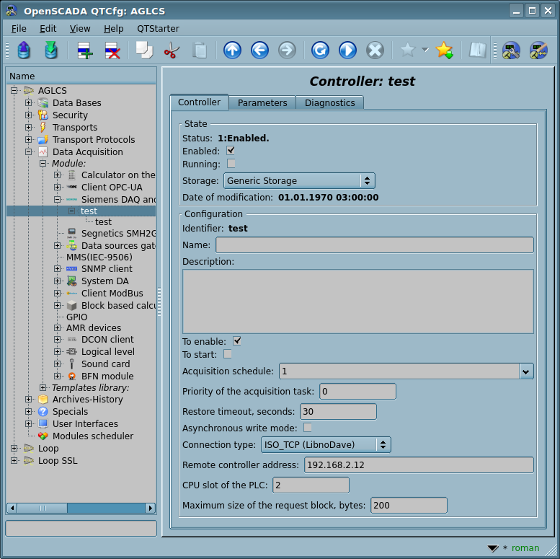
Task: Click the Load from database toolbar icon
Action: point(24,50)
